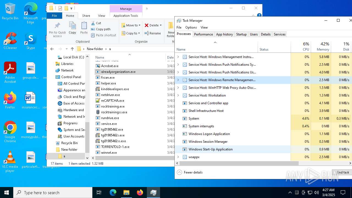Viewport: 352px width, 198px height.
Task: Open the Windows Start menu
Action: 7,193
